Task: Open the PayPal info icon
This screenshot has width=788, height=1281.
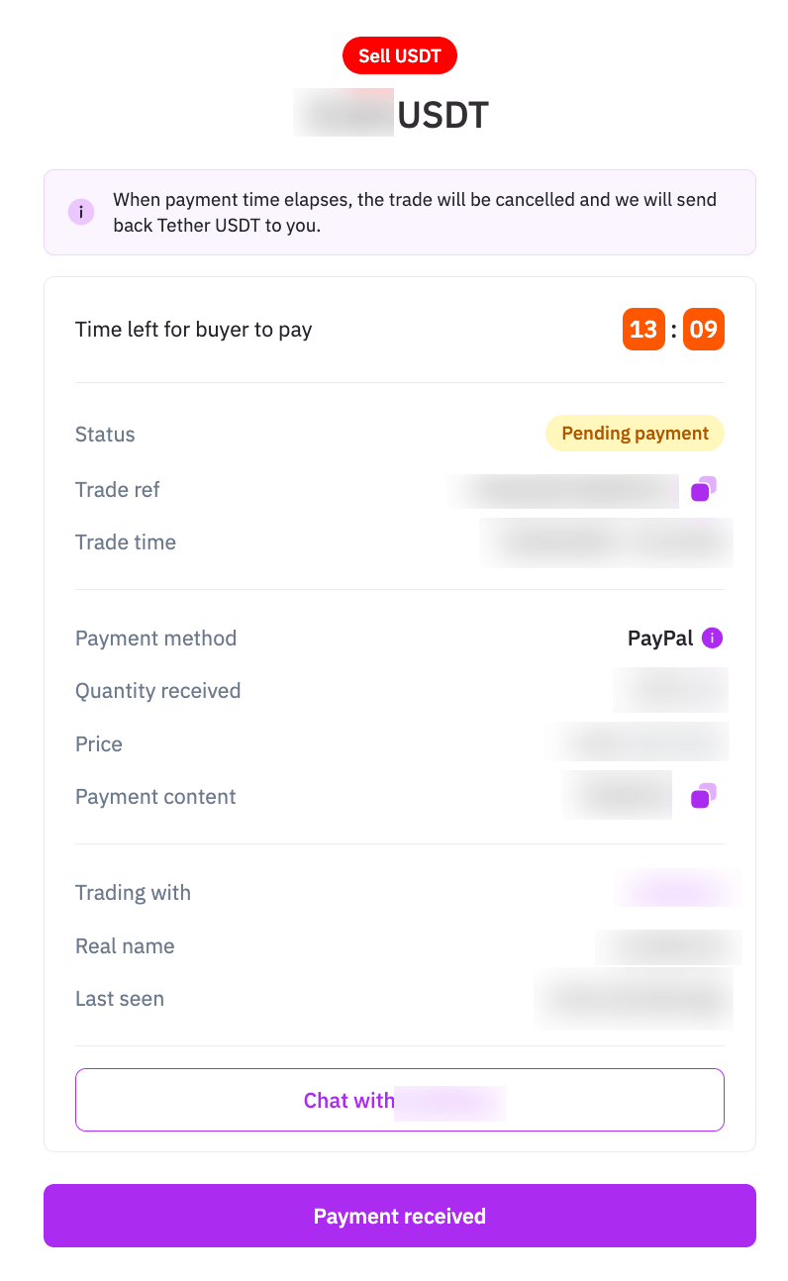Action: pos(712,639)
